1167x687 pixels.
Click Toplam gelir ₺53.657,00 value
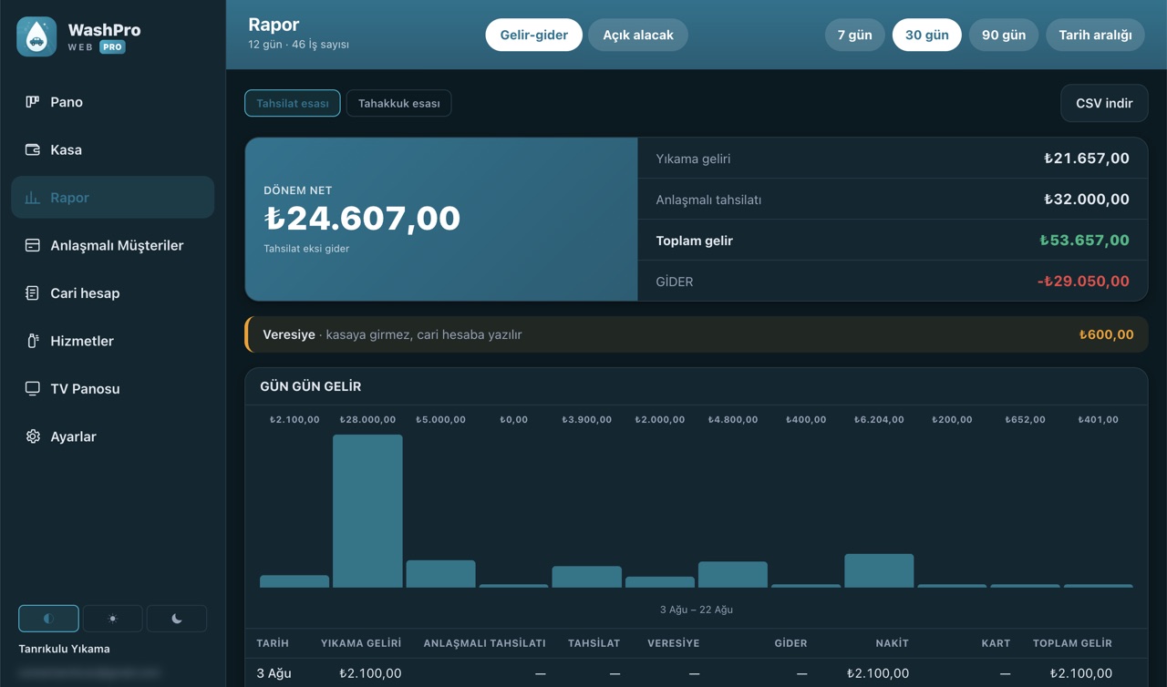click(x=1085, y=241)
